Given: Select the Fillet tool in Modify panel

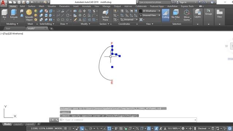Looking at the screenshot, I should tap(94, 15).
